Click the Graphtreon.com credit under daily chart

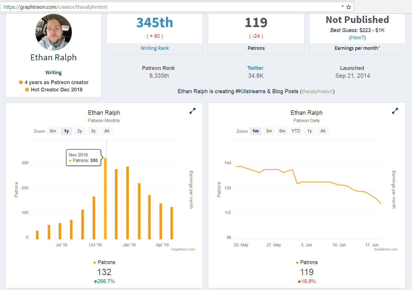tap(386, 249)
